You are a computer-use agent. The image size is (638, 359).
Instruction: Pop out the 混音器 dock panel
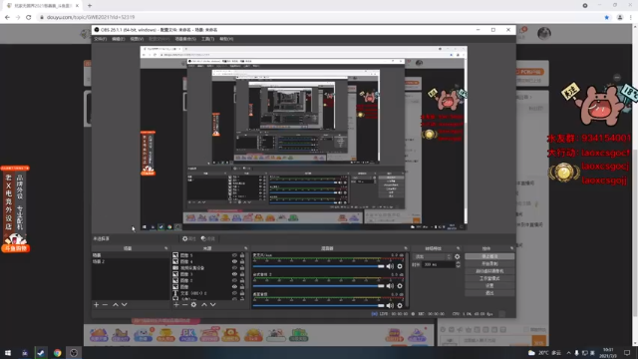[x=406, y=248]
